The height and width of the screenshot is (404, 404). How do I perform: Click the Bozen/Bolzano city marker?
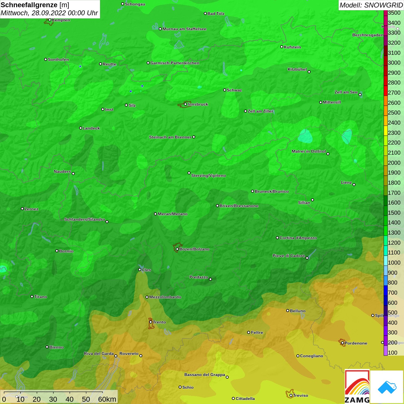pos(177,249)
